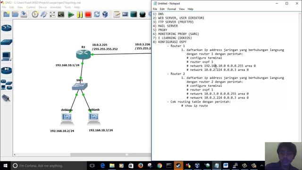The width and height of the screenshot is (302, 170).
Task: Open the GNS3 Annotate menu
Action: pos(56,7)
